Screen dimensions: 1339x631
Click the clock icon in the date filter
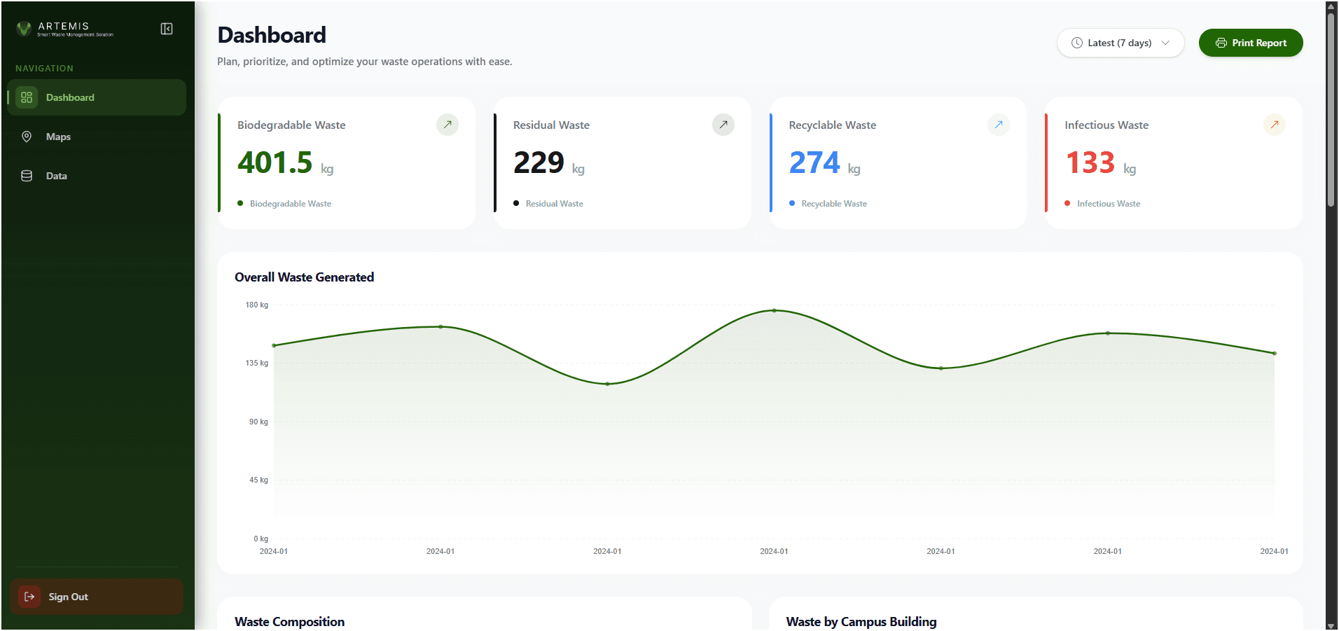pos(1076,43)
